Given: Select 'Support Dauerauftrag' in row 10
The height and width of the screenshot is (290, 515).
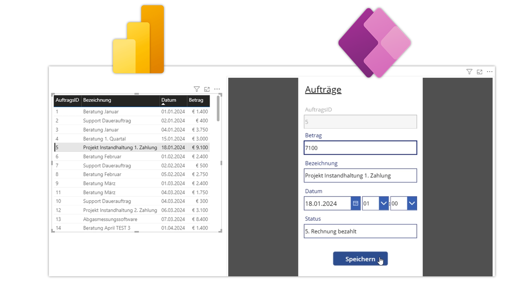Looking at the screenshot, I should pyautogui.click(x=107, y=201).
